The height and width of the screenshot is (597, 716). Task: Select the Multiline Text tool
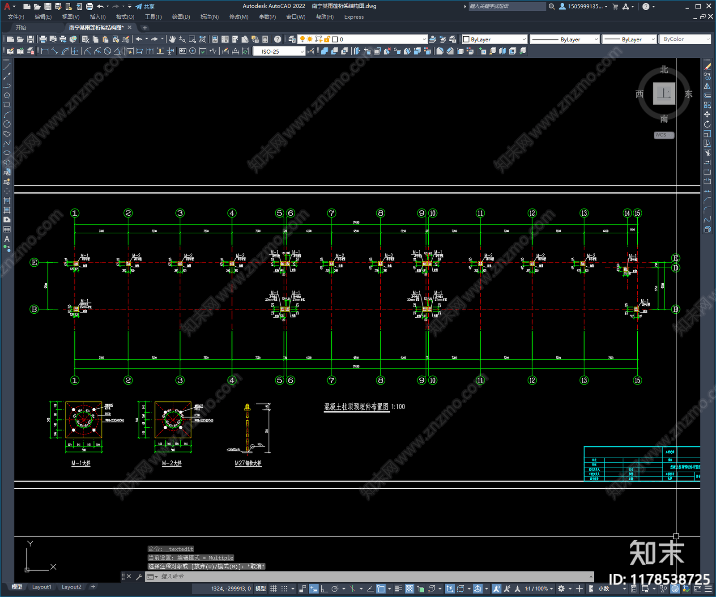click(7, 239)
